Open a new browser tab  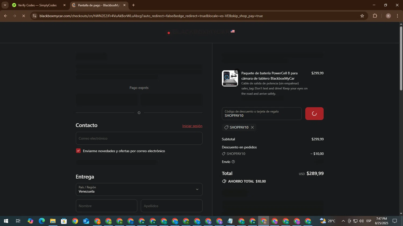click(x=134, y=5)
